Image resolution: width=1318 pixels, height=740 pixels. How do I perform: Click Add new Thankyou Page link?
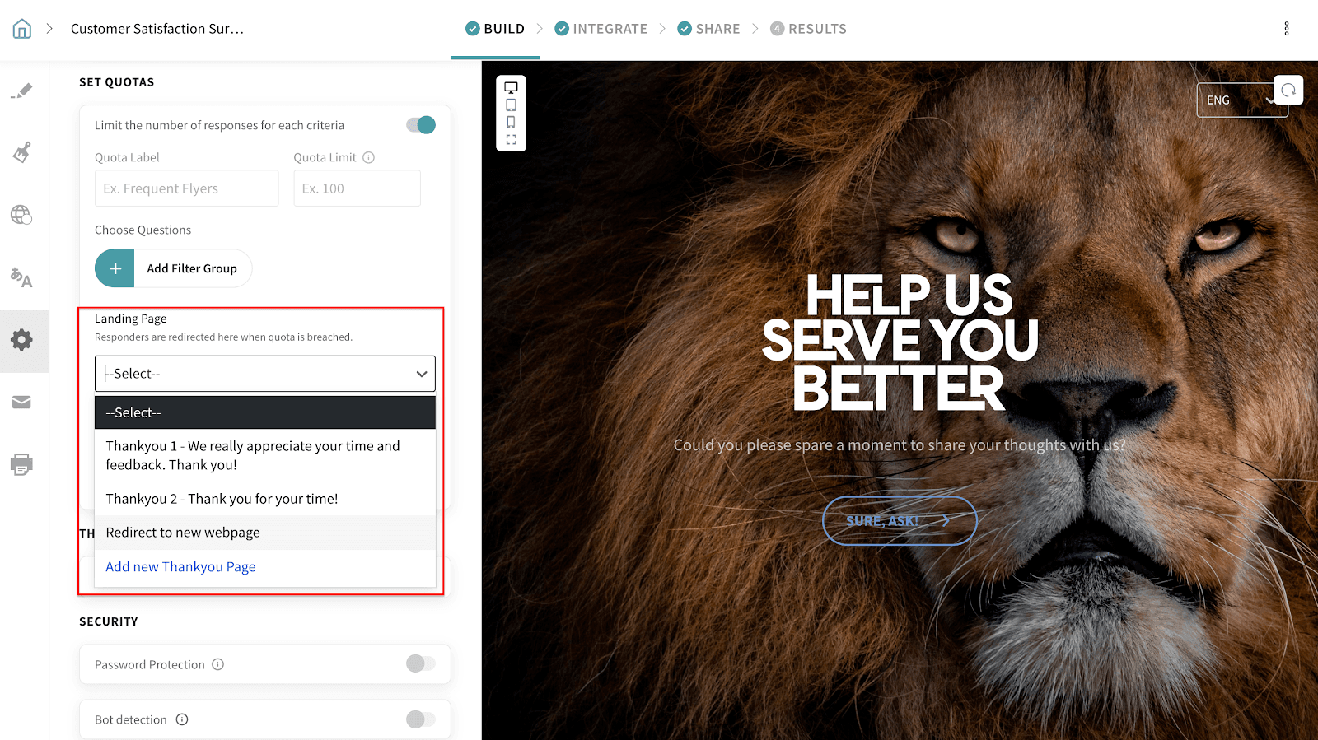coord(180,567)
